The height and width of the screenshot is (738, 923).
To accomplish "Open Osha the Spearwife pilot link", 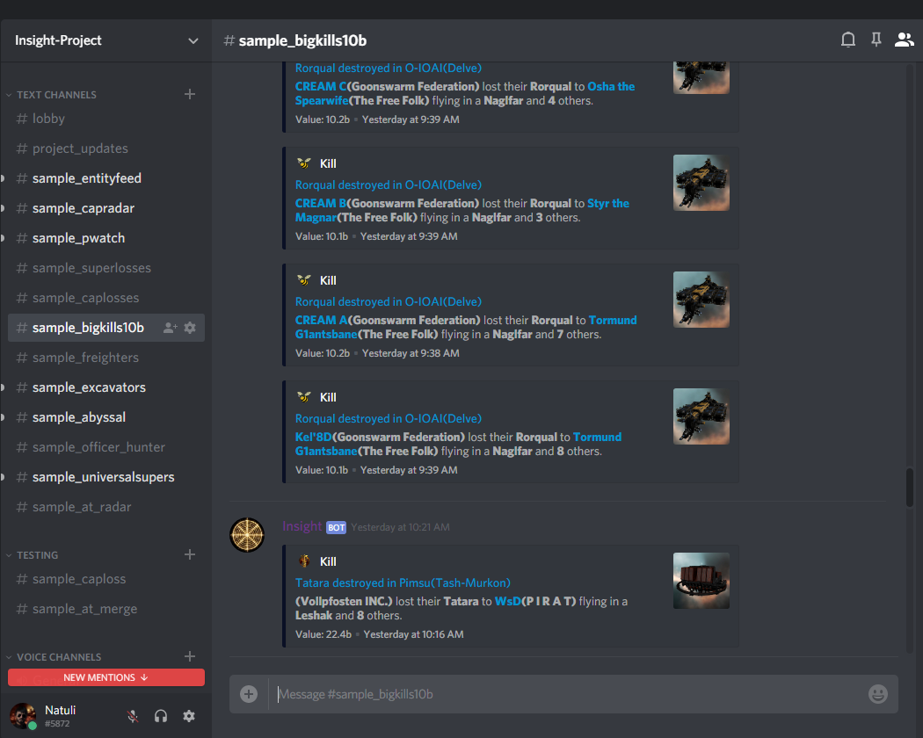I will 464,94.
